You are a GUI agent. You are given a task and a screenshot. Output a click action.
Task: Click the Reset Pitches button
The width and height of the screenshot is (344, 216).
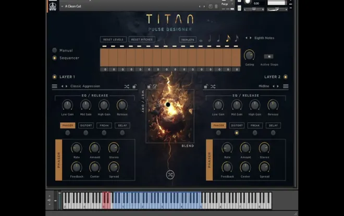pos(142,40)
